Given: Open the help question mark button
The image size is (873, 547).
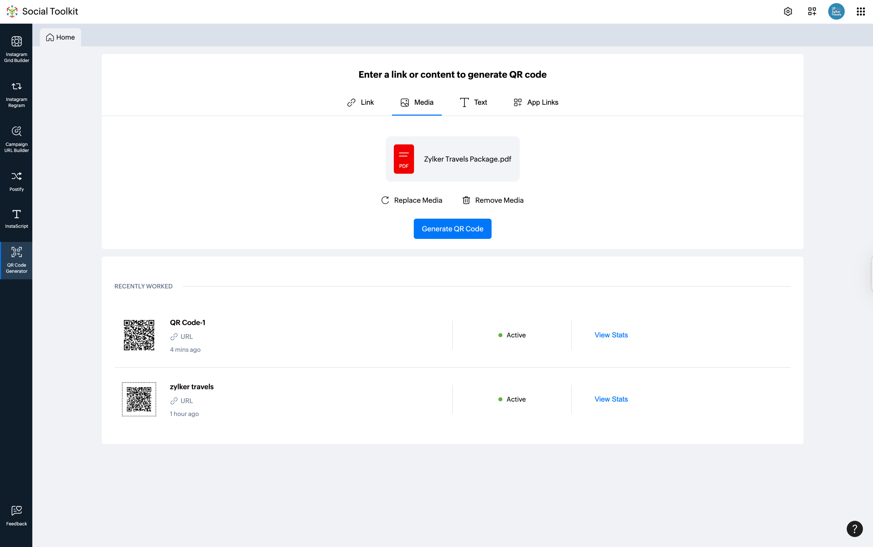Looking at the screenshot, I should pyautogui.click(x=854, y=529).
